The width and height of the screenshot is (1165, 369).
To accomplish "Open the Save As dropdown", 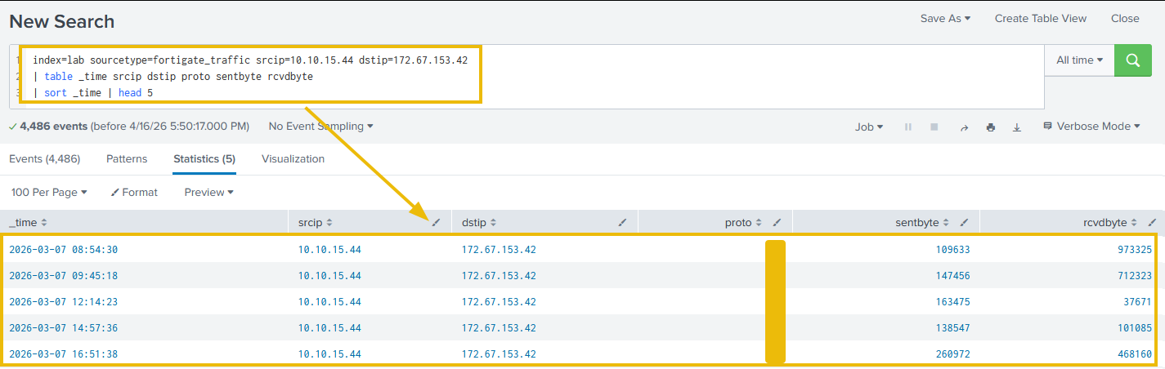I will pos(945,18).
